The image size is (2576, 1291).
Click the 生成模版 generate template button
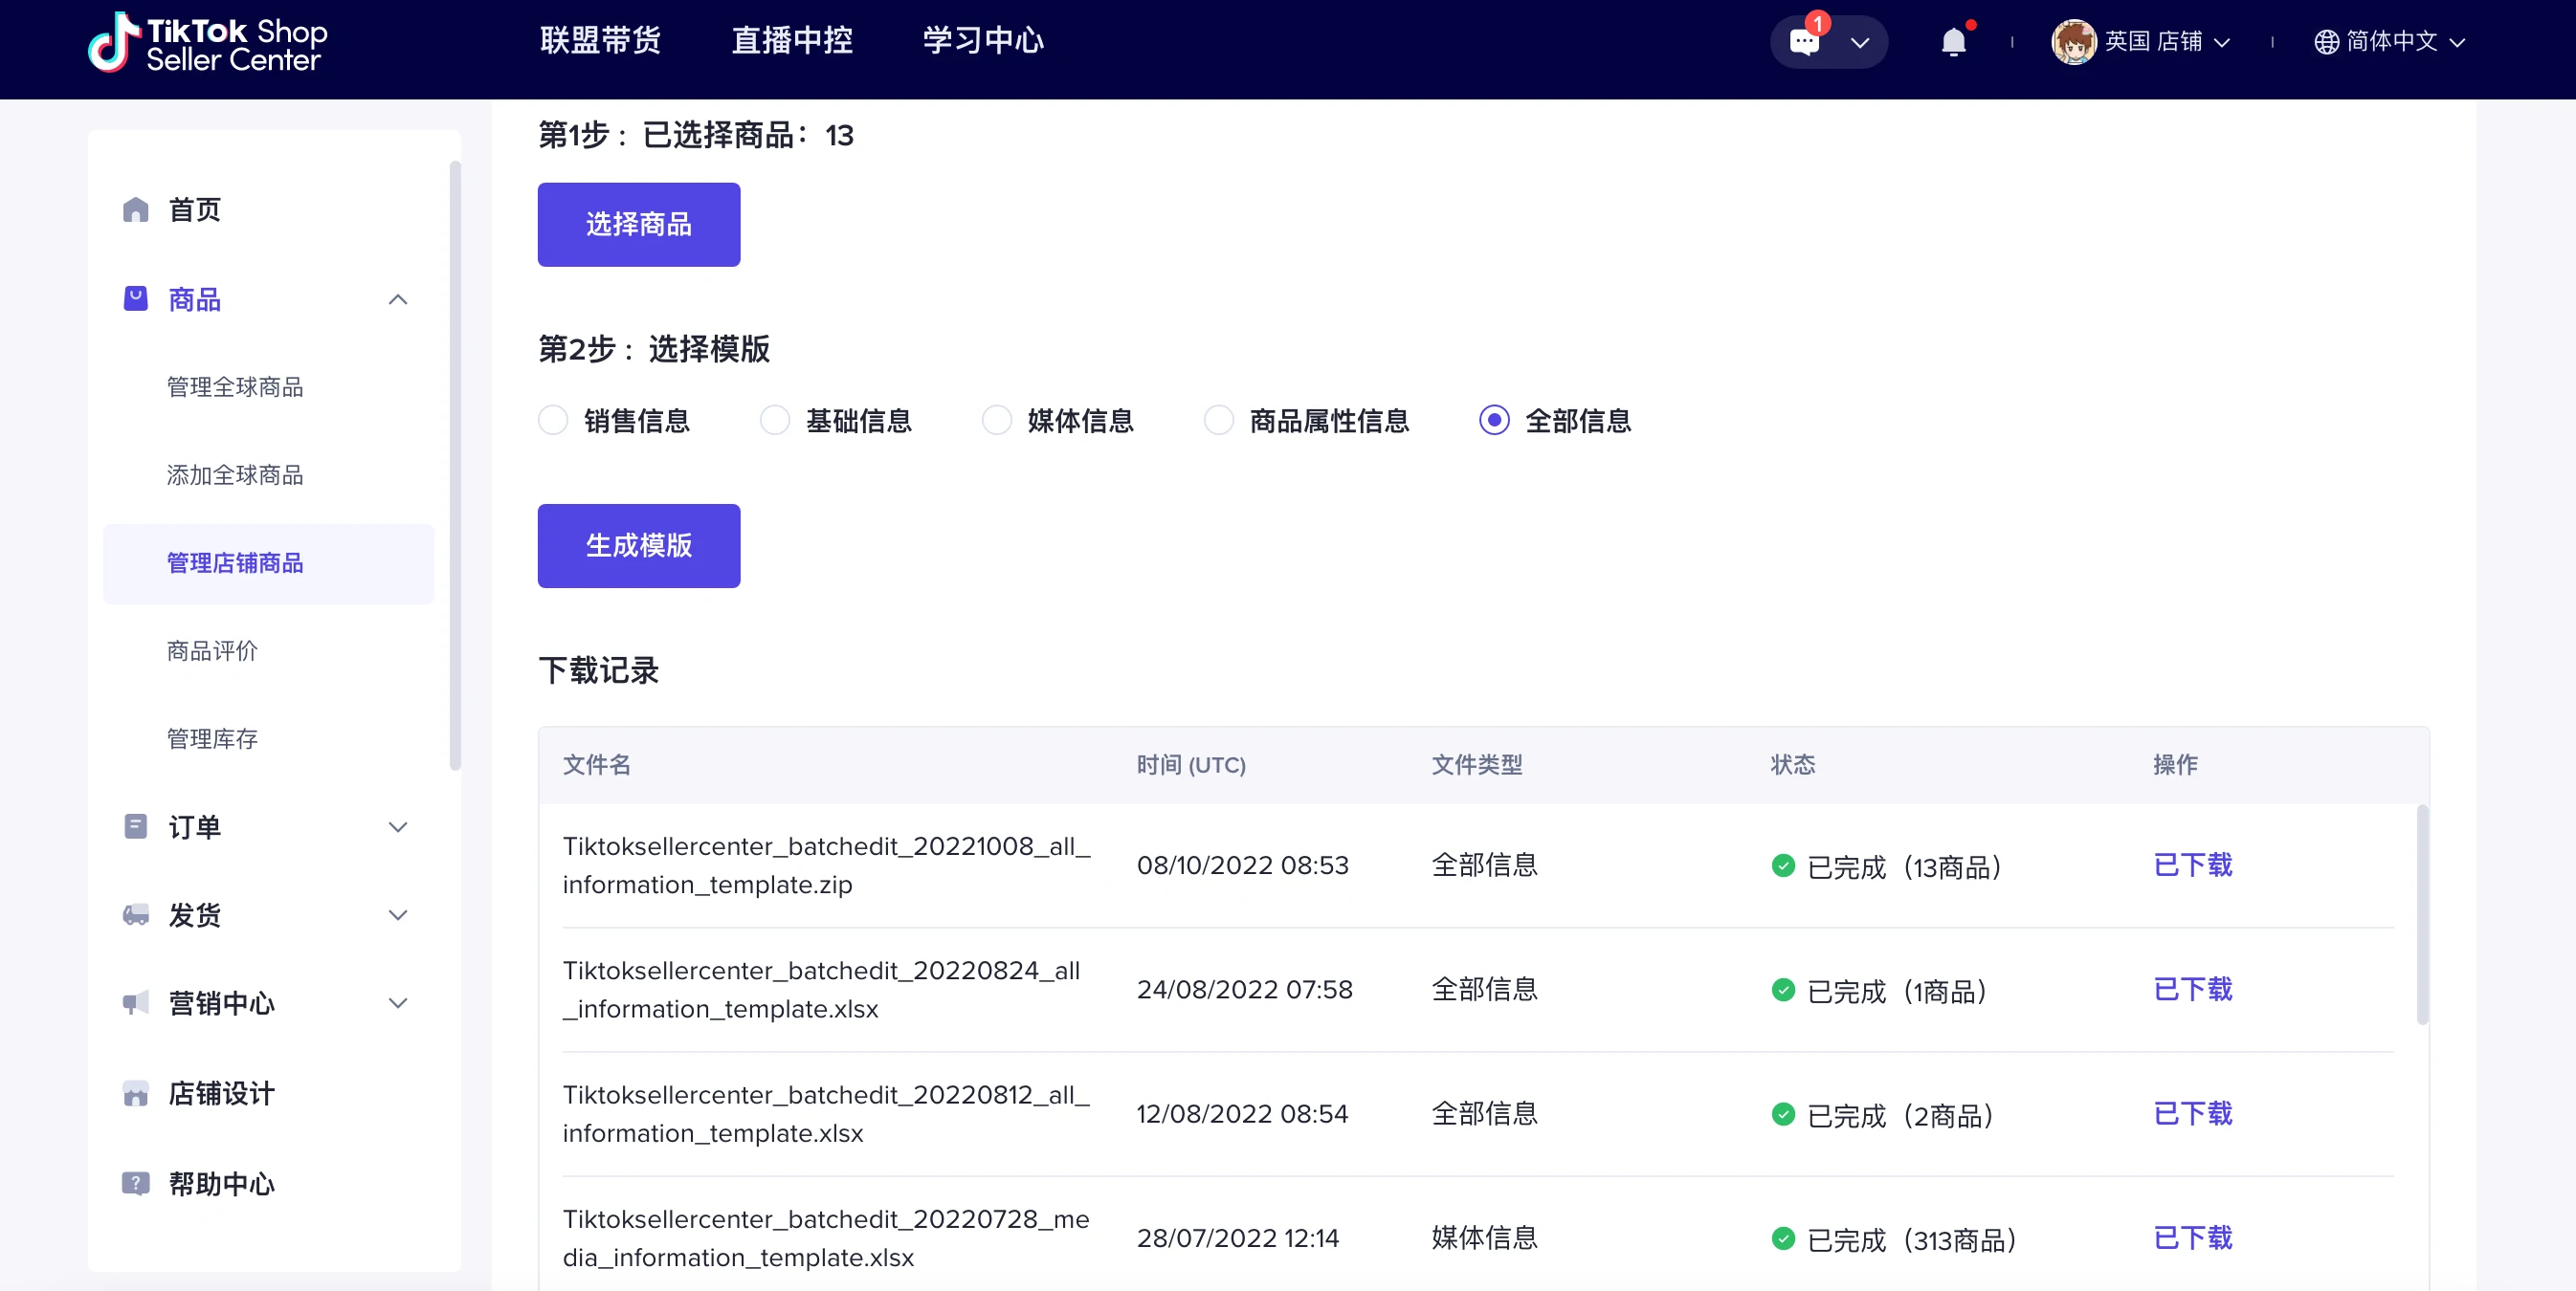(638, 546)
